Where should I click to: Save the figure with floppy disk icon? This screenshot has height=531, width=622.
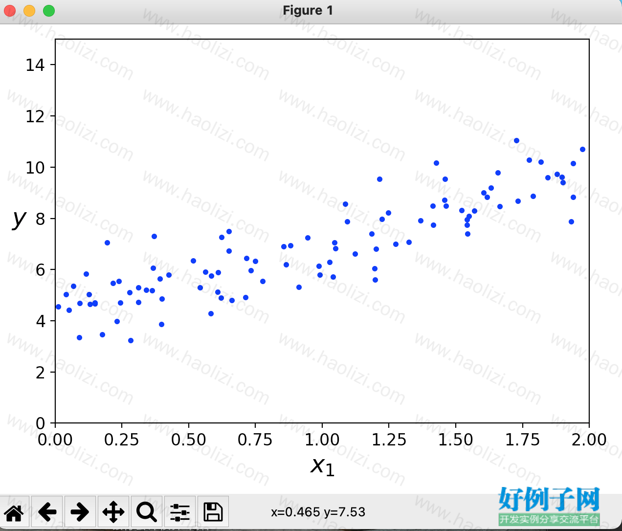coord(213,512)
